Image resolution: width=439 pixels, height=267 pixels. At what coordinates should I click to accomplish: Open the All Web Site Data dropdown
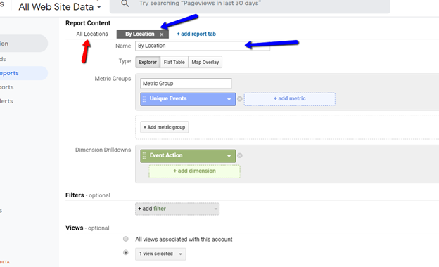[60, 7]
